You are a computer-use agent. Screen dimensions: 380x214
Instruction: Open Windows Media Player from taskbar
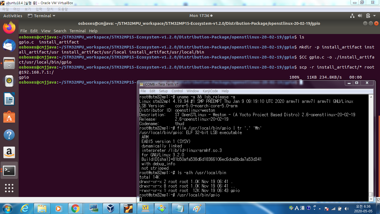pos(59,208)
